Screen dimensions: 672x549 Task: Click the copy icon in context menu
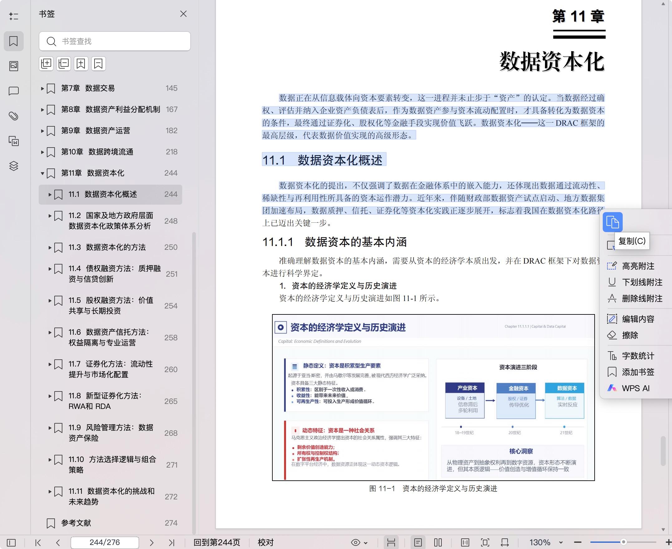click(x=612, y=222)
